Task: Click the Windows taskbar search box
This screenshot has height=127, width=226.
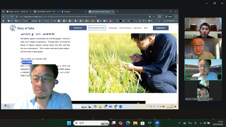Action: pos(91,123)
